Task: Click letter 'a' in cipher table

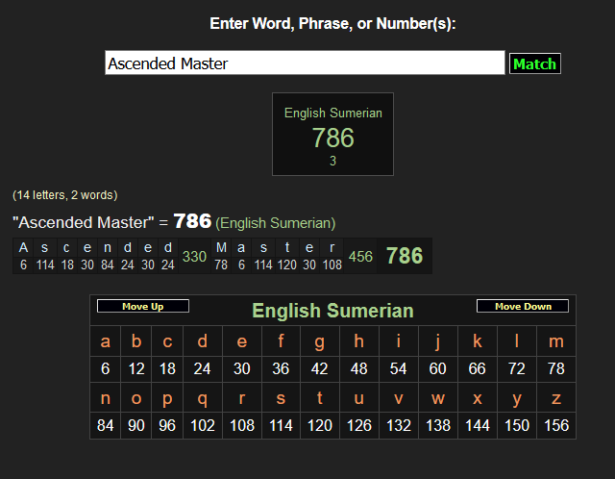Action: (106, 341)
